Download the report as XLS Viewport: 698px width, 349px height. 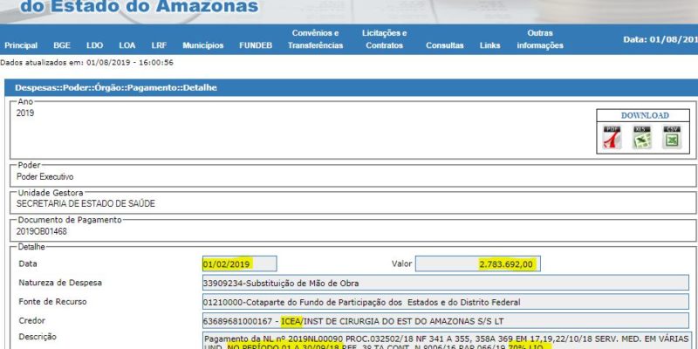click(x=641, y=137)
